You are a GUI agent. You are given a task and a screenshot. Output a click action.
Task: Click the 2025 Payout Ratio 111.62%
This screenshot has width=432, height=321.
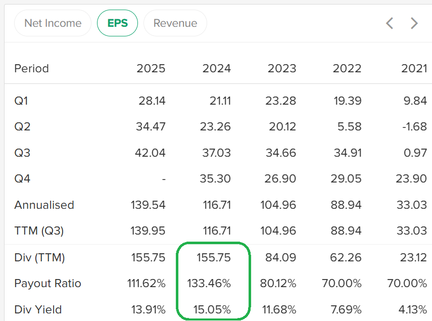147,284
